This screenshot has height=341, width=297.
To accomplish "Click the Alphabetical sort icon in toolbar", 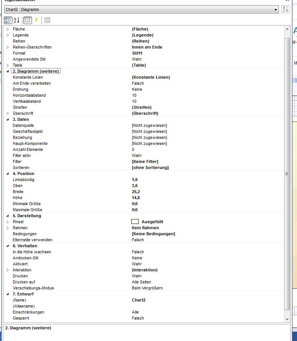I will tap(17, 20).
